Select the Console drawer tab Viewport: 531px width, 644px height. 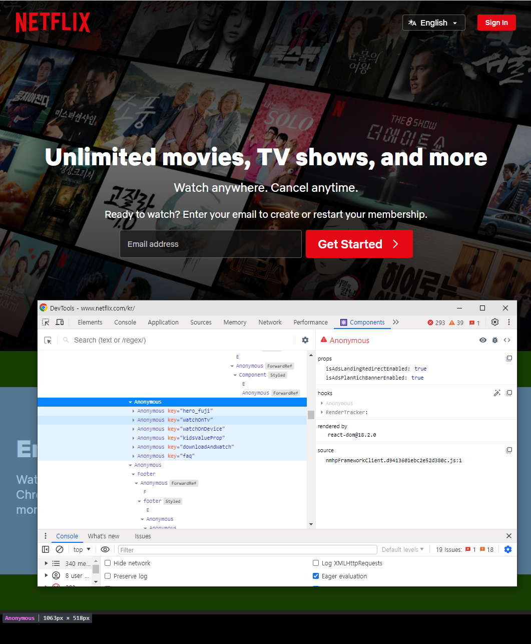(67, 536)
